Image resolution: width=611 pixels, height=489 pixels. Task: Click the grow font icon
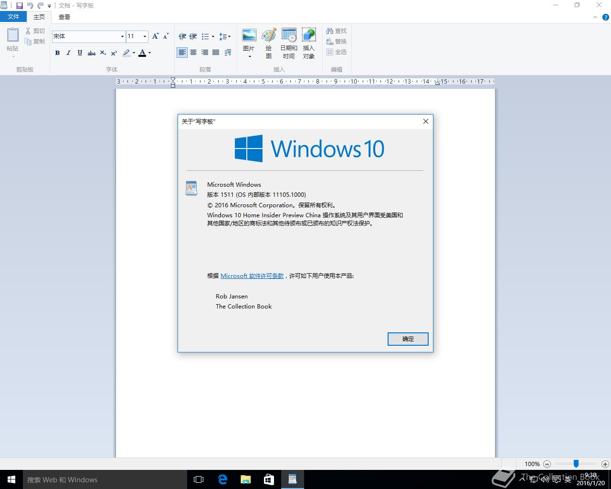click(x=155, y=36)
